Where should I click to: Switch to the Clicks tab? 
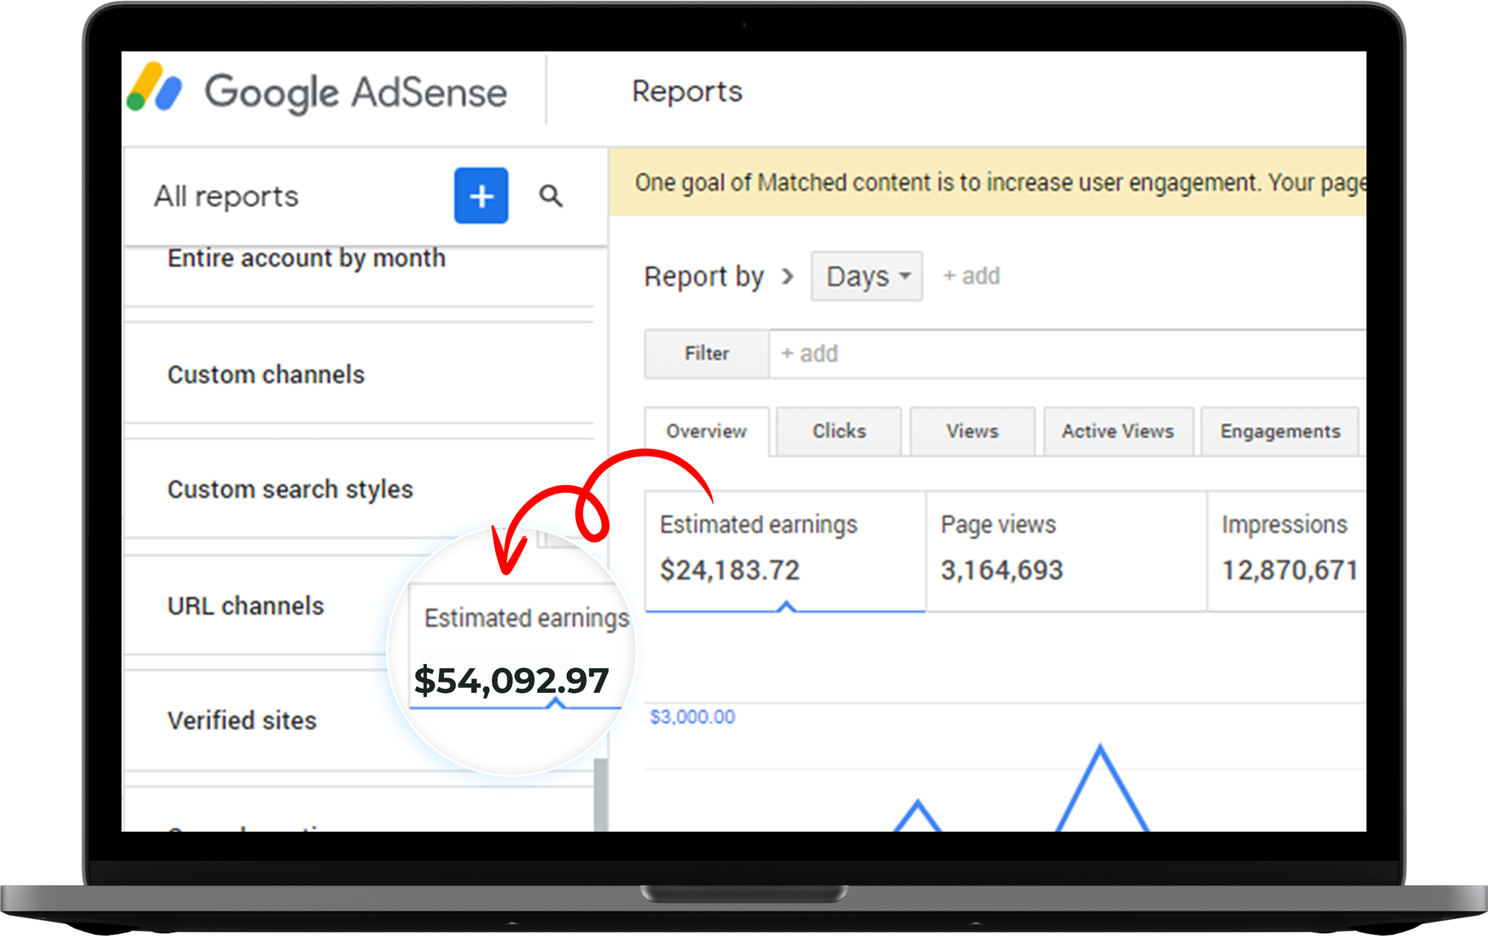(x=839, y=431)
